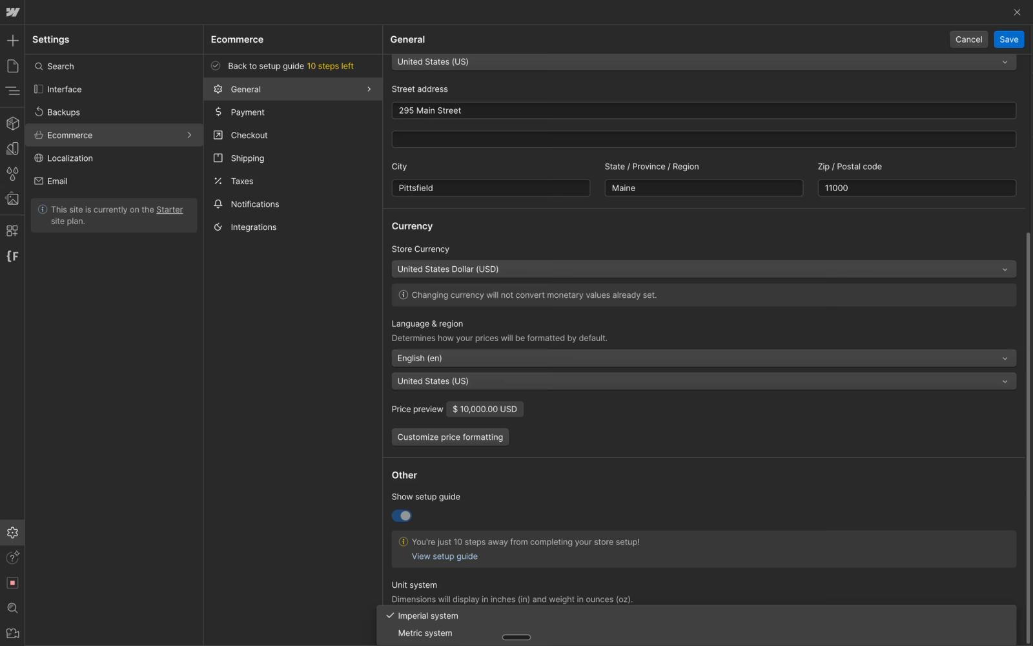The height and width of the screenshot is (646, 1033).
Task: Open the Pages panel icon
Action: coord(12,66)
